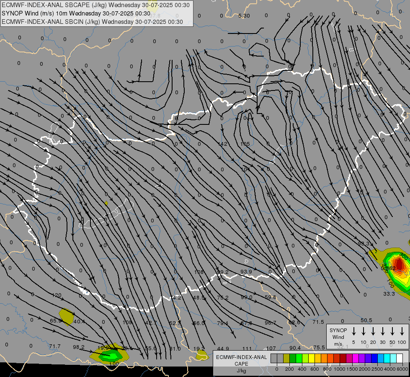Select the cyan swatch before 4000
This screenshot has height=377, width=410.
tap(387, 358)
